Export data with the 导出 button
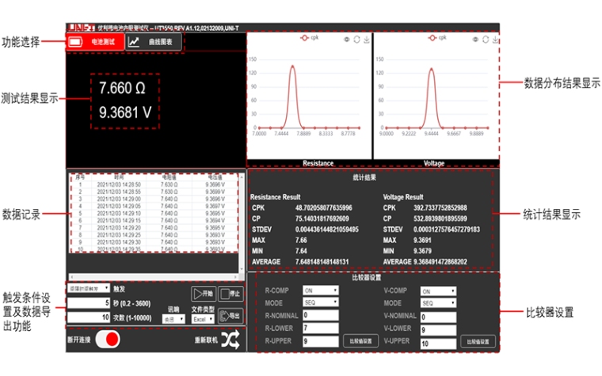This screenshot has width=602, height=376. (x=231, y=316)
